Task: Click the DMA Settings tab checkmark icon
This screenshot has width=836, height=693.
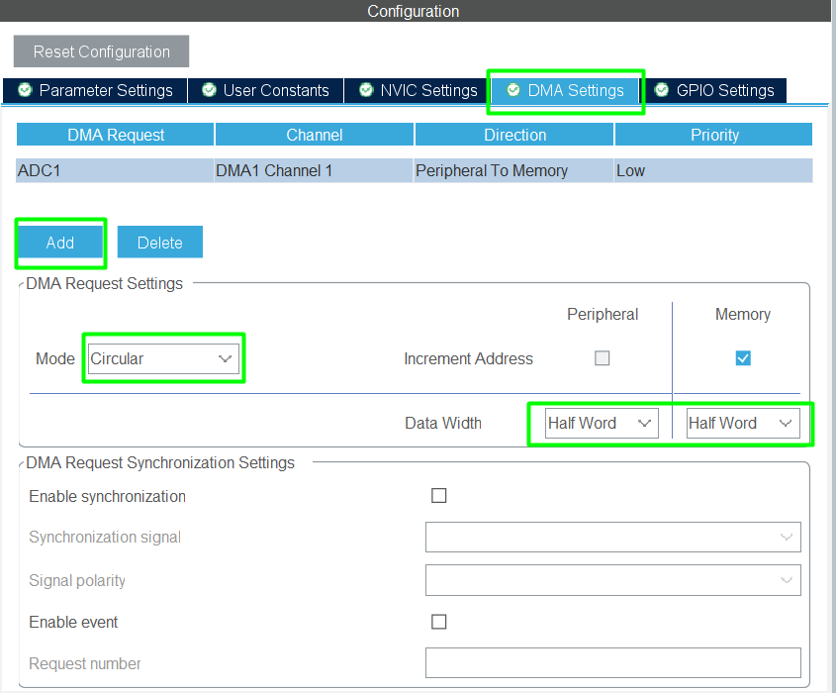Action: [512, 90]
